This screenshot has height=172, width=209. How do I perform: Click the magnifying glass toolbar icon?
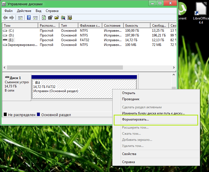(63, 18)
